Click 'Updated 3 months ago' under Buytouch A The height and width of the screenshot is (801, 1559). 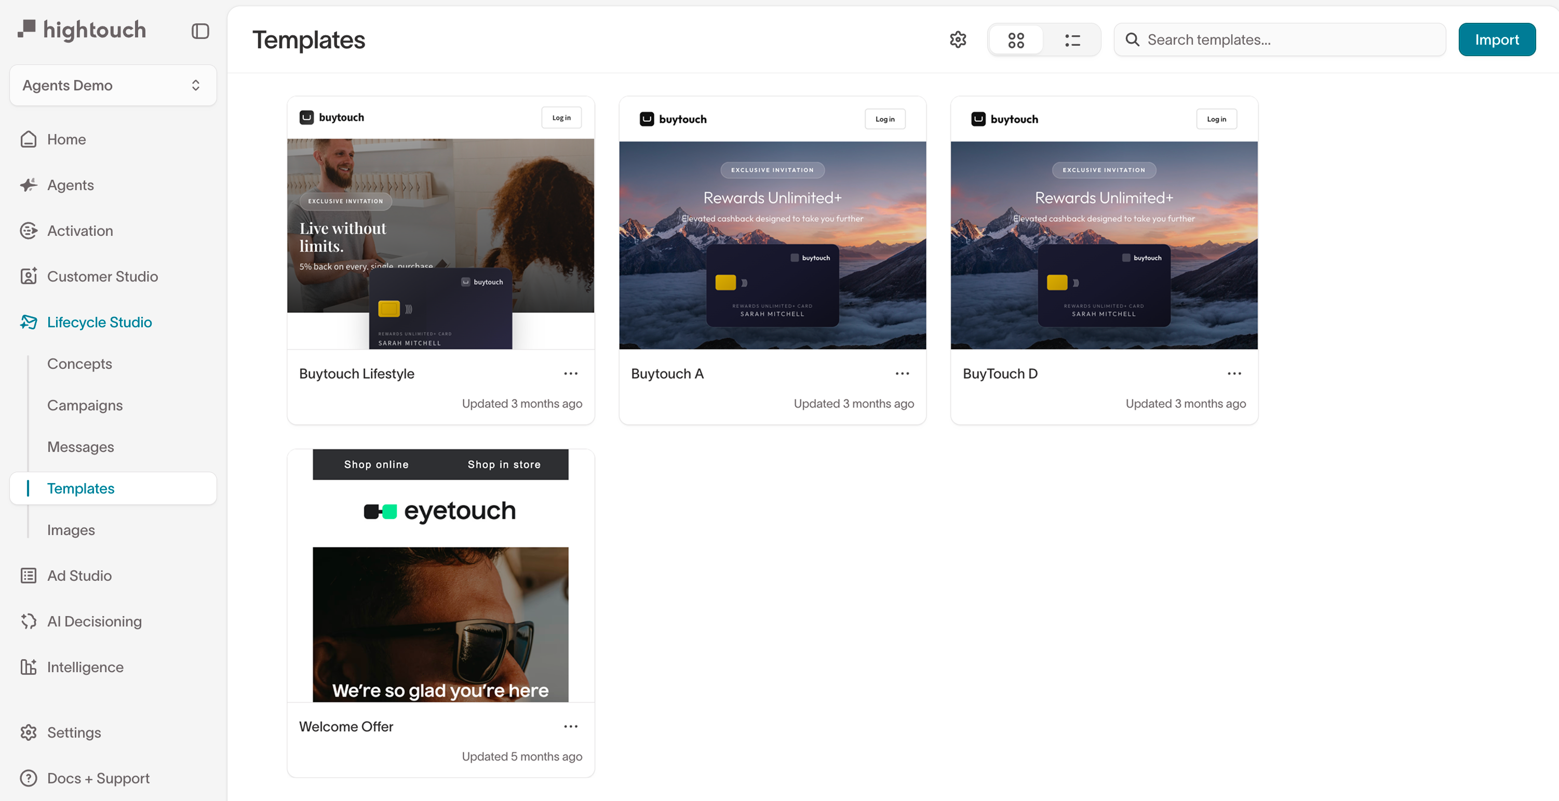coord(853,404)
